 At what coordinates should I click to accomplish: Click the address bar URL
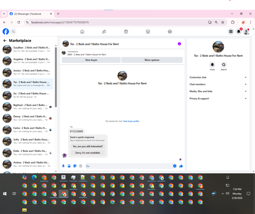point(60,22)
